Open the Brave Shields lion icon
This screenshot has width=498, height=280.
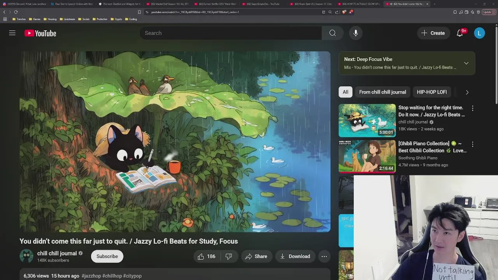coord(344,12)
